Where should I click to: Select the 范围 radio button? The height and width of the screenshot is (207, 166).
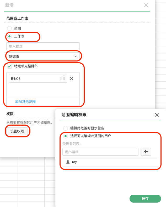(9, 28)
